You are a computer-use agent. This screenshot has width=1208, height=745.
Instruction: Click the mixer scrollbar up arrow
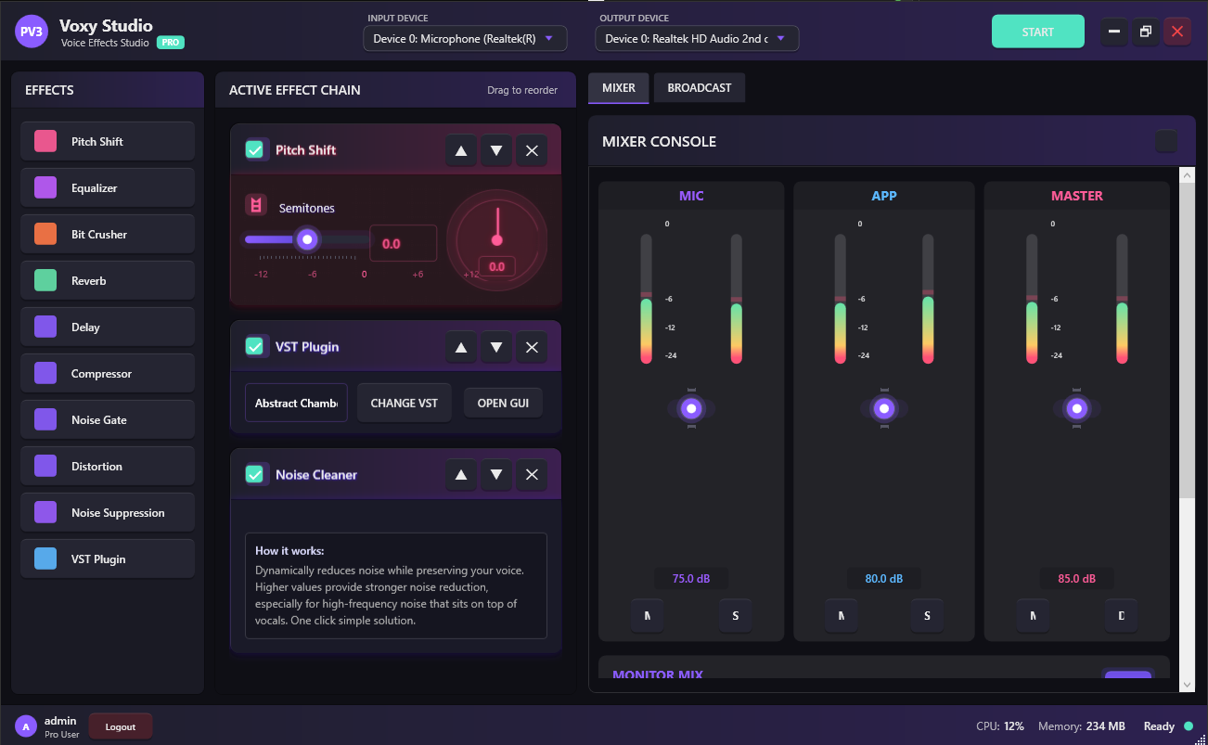(1187, 176)
